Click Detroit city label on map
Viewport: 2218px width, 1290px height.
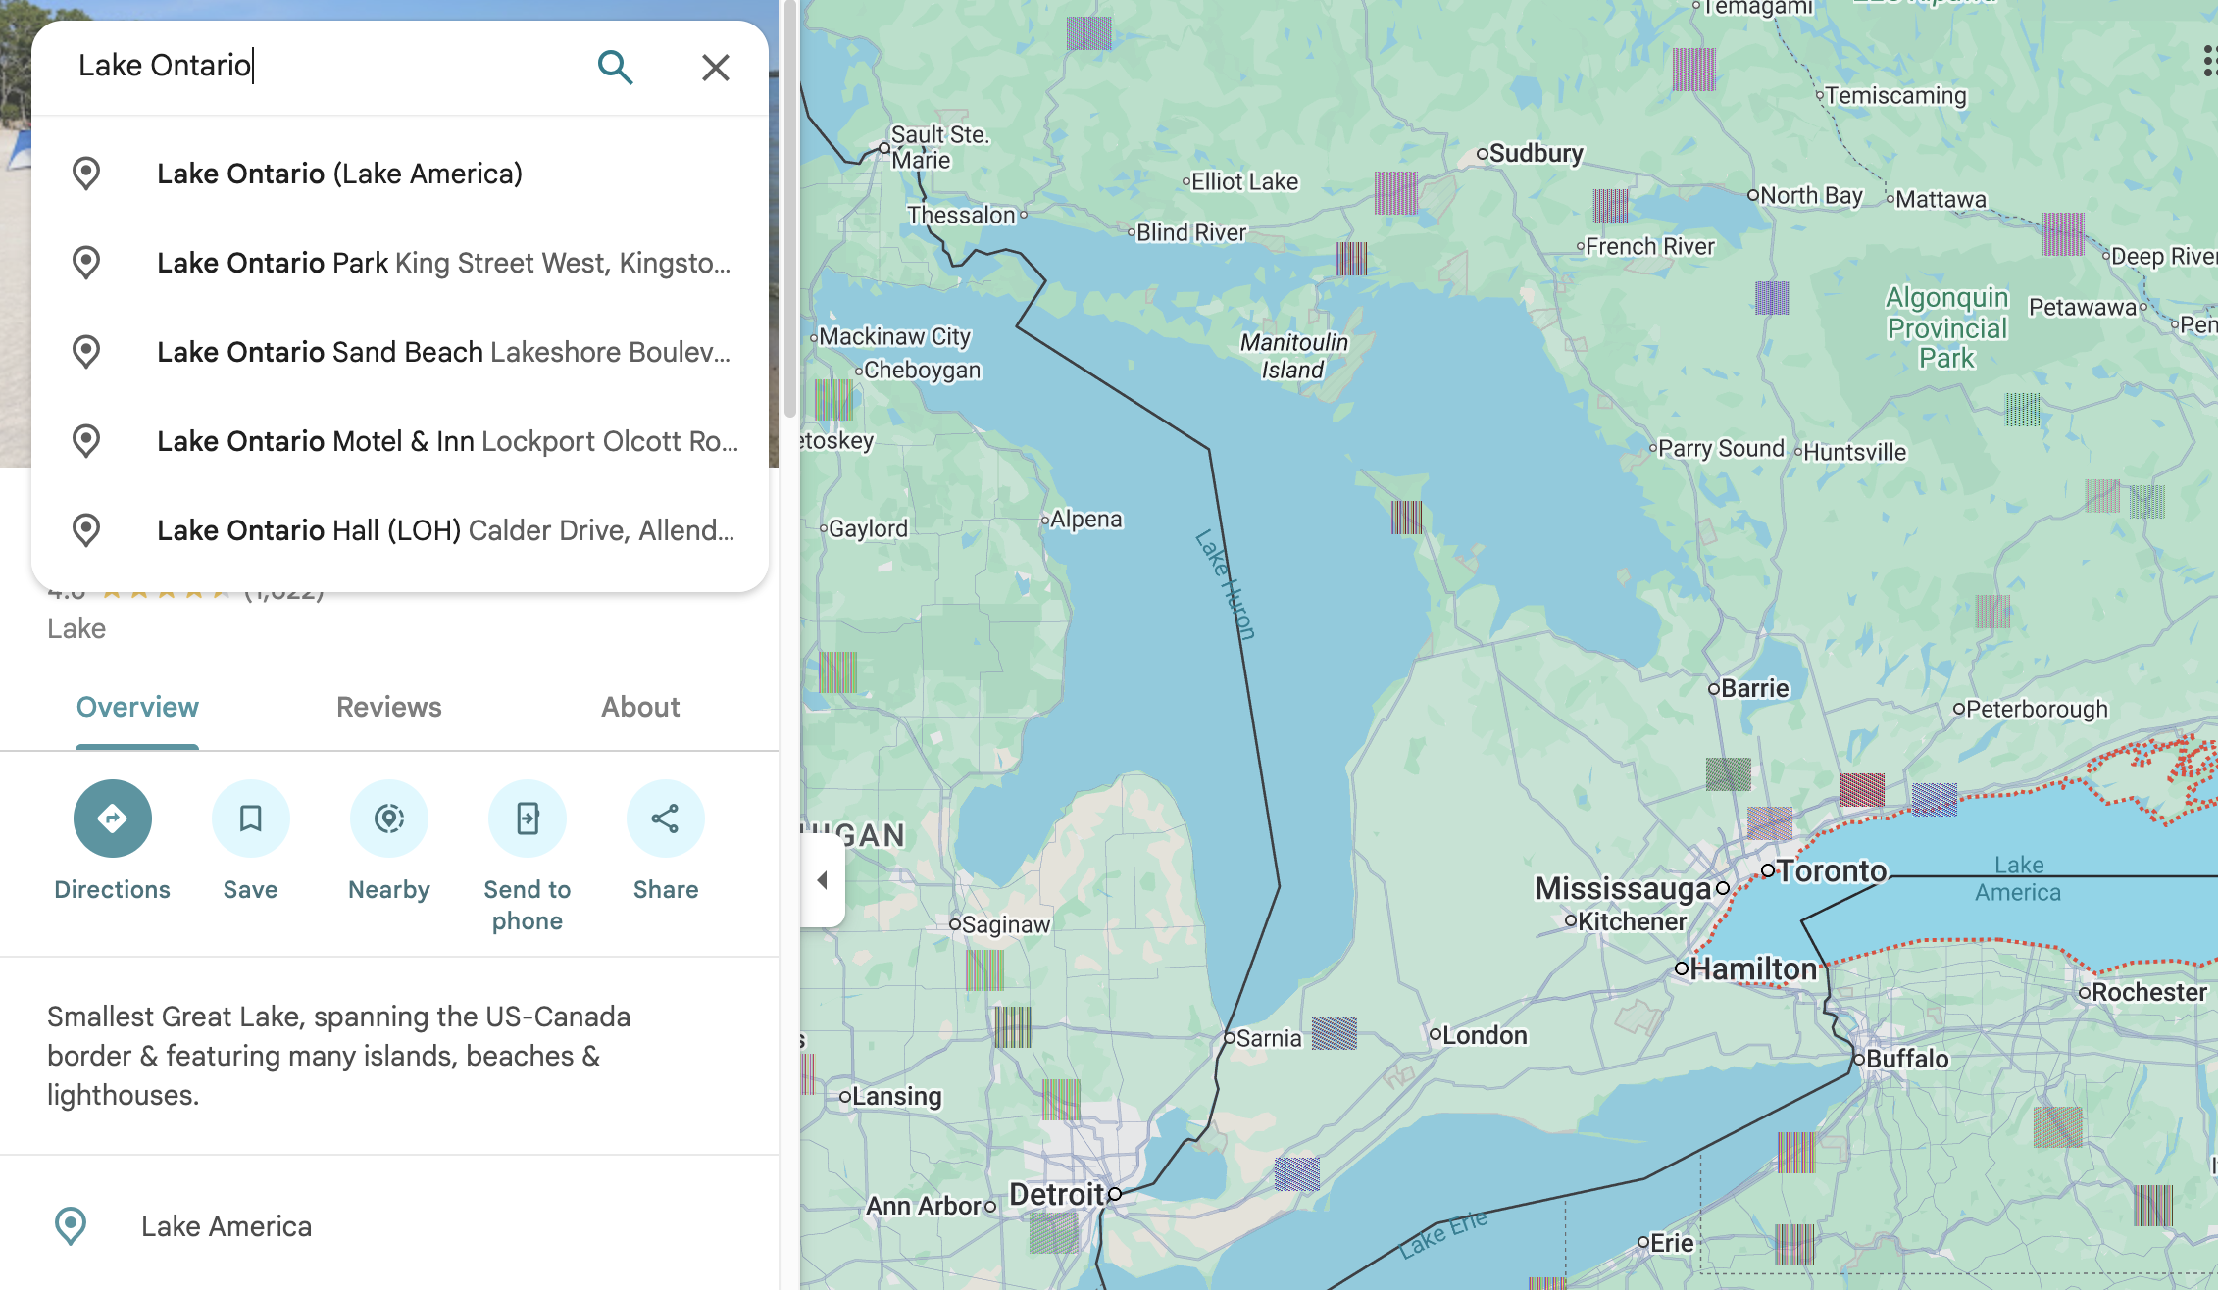point(1057,1194)
